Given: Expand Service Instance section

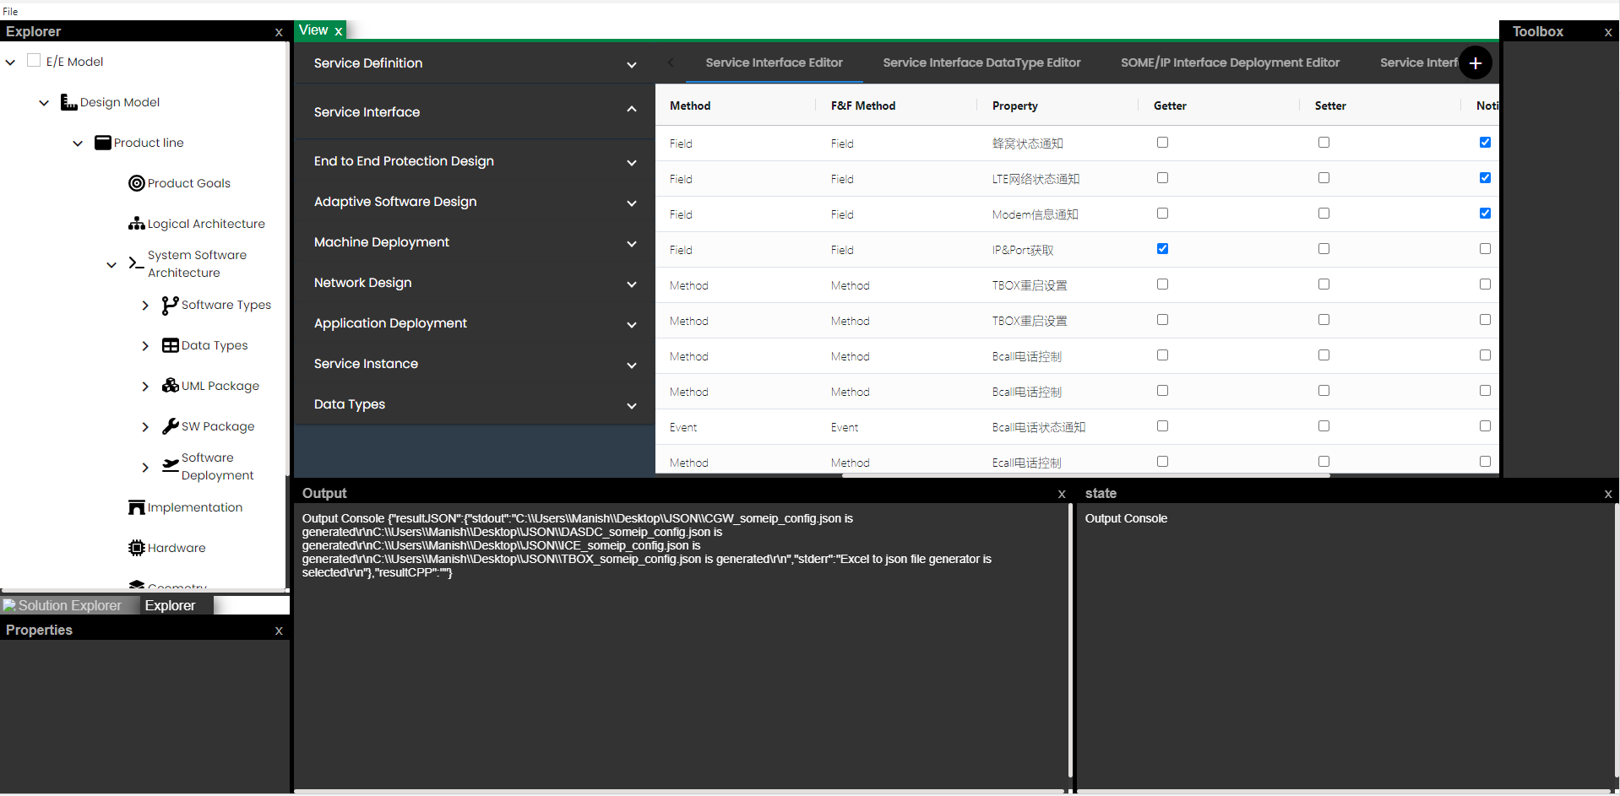Looking at the screenshot, I should click(475, 364).
